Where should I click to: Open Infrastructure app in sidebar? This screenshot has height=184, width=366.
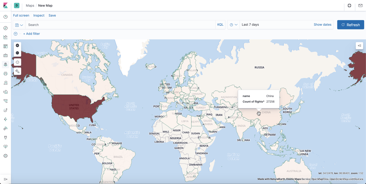coord(6,83)
